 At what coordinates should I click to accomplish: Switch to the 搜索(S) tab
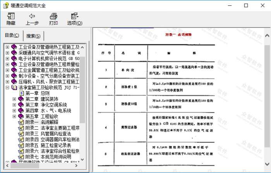point(33,36)
